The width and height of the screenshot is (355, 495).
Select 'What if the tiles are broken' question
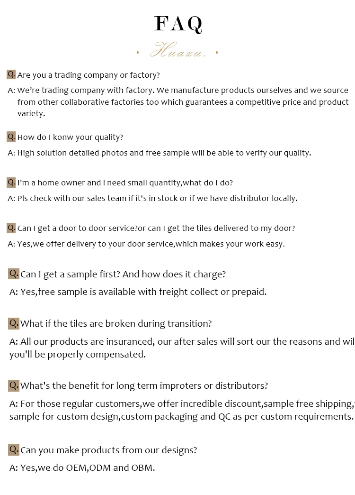click(x=116, y=324)
